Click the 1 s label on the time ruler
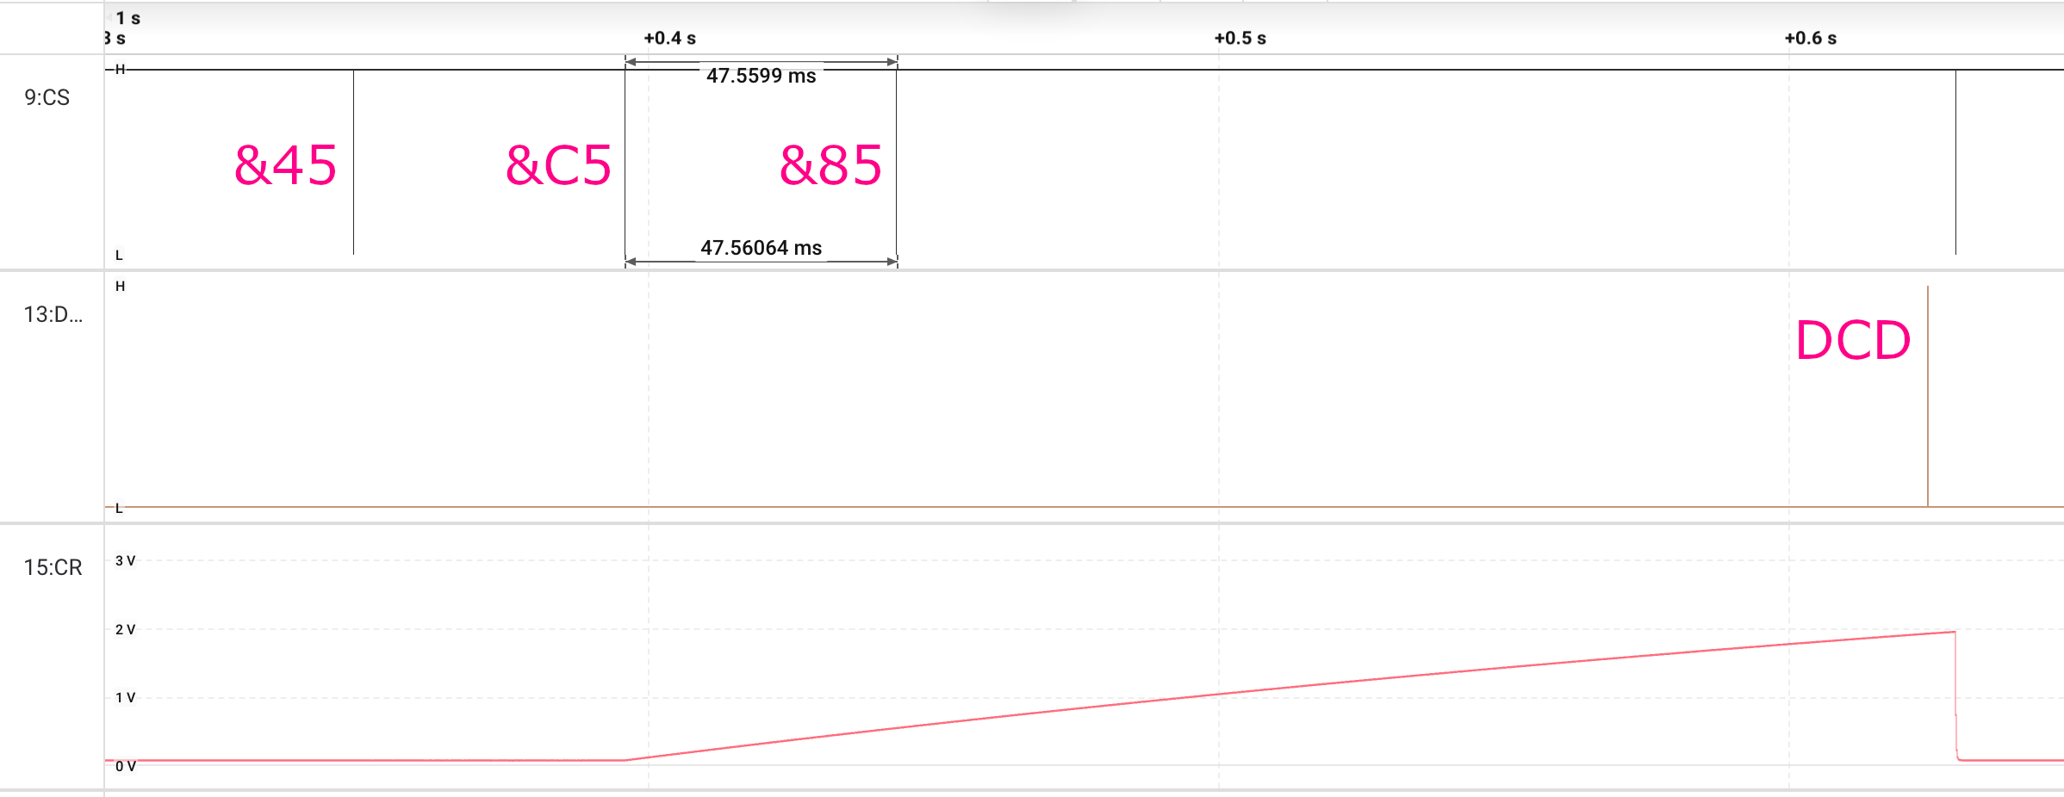Screen dimensions: 2064x797 coord(128,18)
